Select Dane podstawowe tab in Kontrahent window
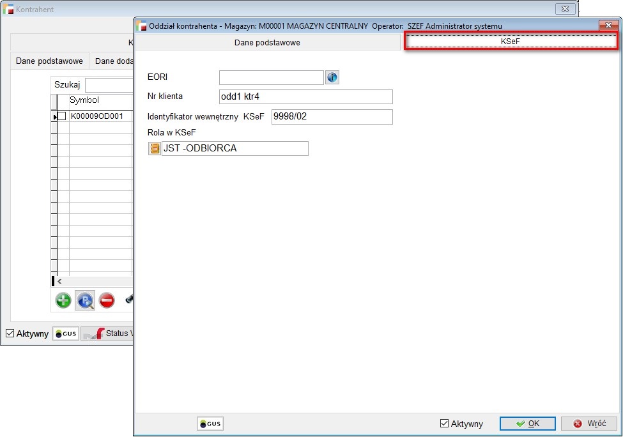Screen dimensions: 623x437 (x=49, y=61)
